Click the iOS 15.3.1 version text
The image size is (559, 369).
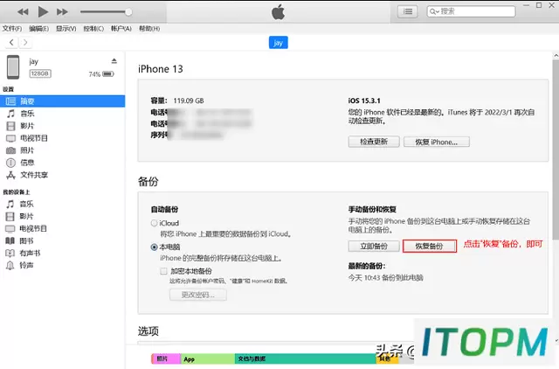point(364,101)
